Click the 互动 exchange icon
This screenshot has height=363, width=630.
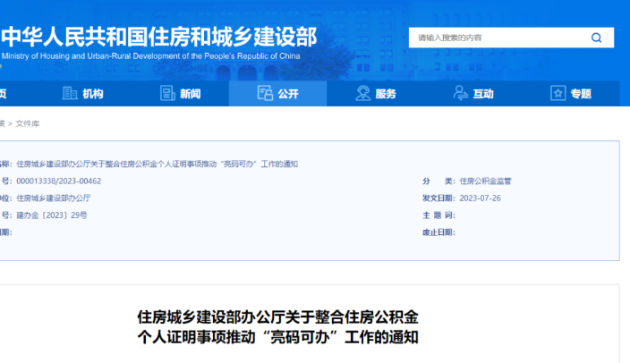click(461, 93)
